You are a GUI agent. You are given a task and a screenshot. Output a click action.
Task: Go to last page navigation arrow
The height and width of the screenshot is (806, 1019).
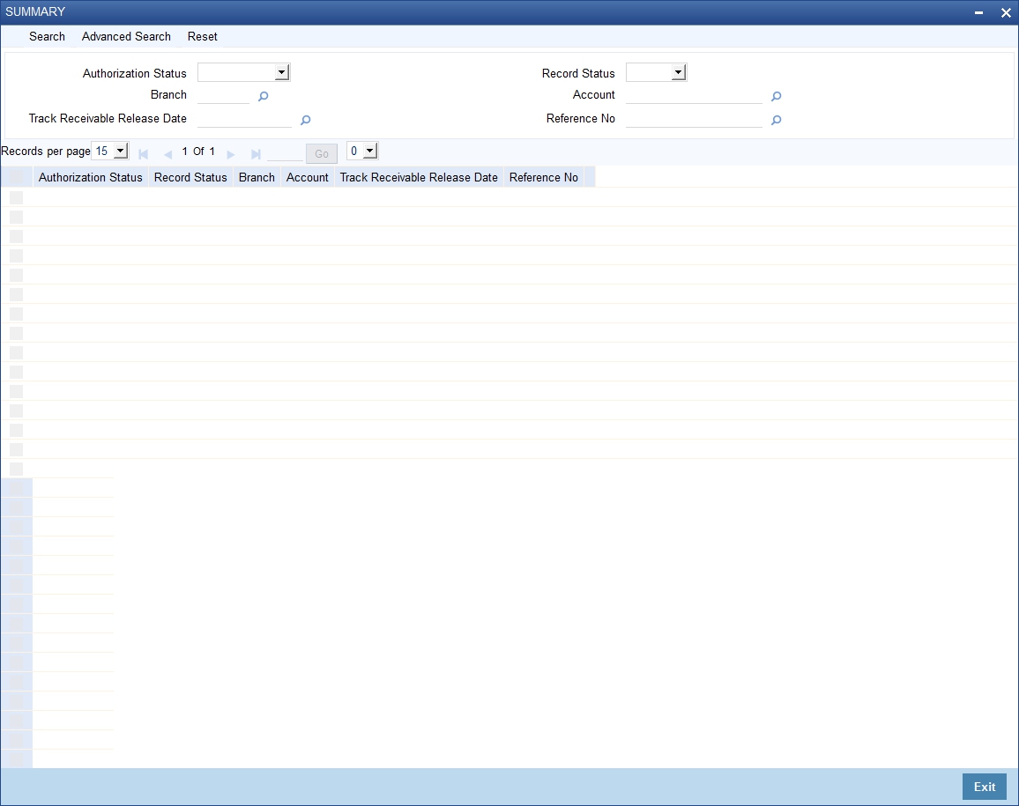coord(256,154)
